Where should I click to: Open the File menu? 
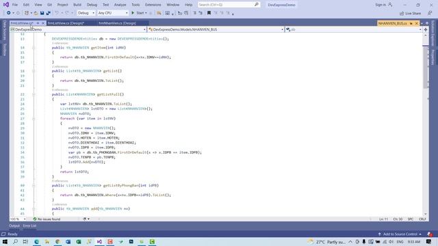click(x=15, y=5)
